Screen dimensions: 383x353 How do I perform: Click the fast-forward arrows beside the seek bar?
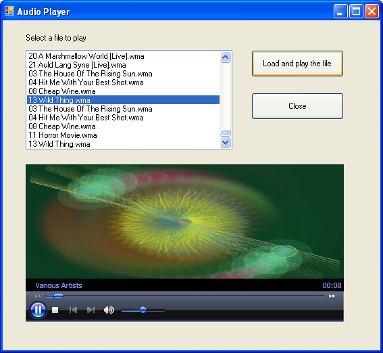point(332,296)
